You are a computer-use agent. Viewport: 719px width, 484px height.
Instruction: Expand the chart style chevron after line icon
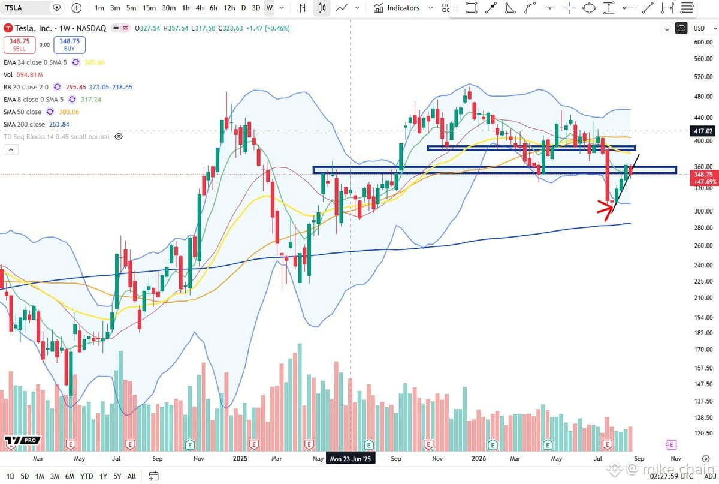[x=358, y=8]
